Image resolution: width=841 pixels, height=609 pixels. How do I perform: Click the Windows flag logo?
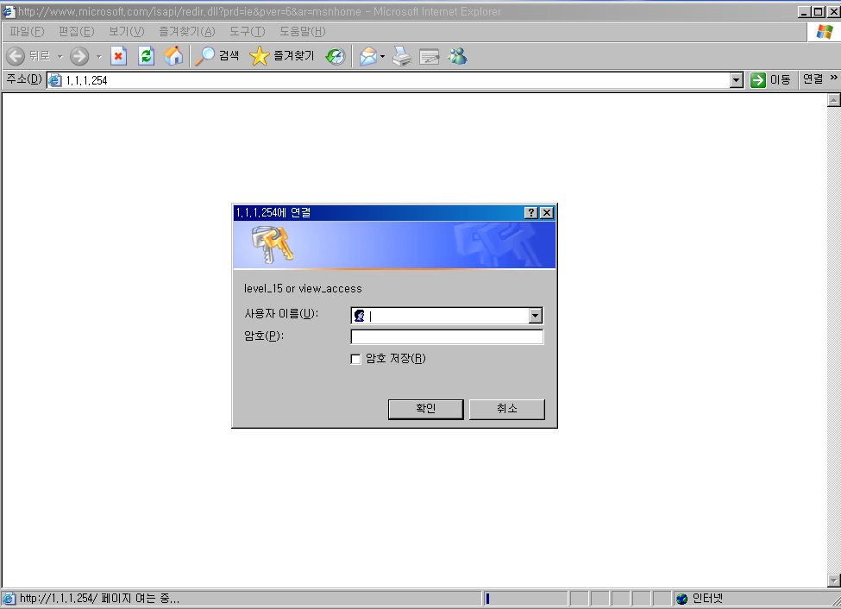tap(824, 32)
